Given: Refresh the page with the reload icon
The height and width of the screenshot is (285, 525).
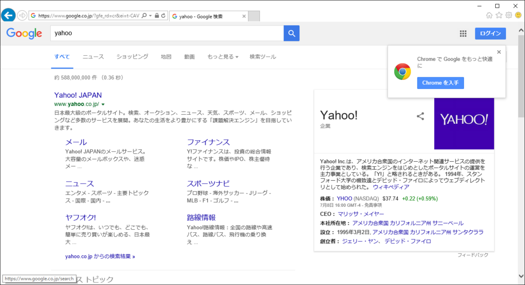Looking at the screenshot, I should 164,16.
